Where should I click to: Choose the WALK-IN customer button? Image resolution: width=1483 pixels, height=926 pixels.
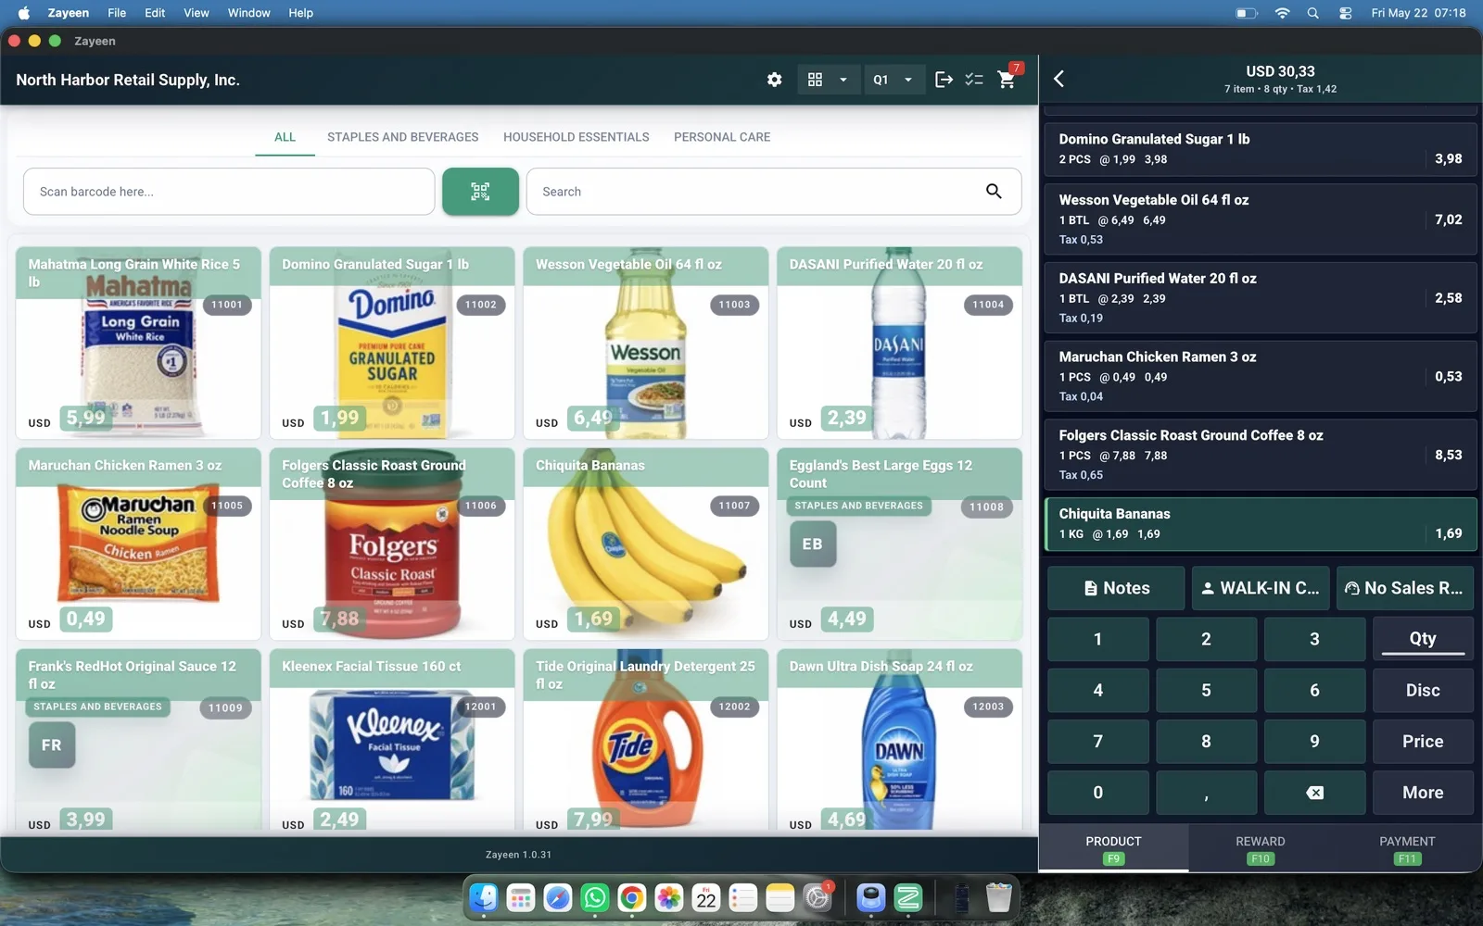[x=1261, y=588]
